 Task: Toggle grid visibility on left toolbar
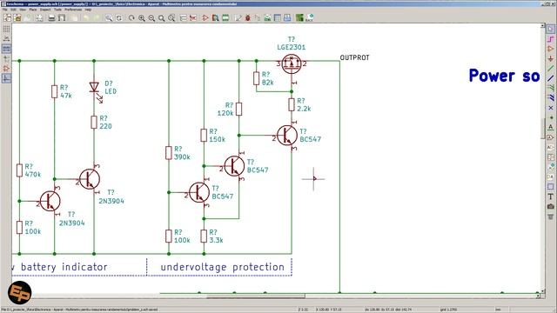[x=6, y=29]
